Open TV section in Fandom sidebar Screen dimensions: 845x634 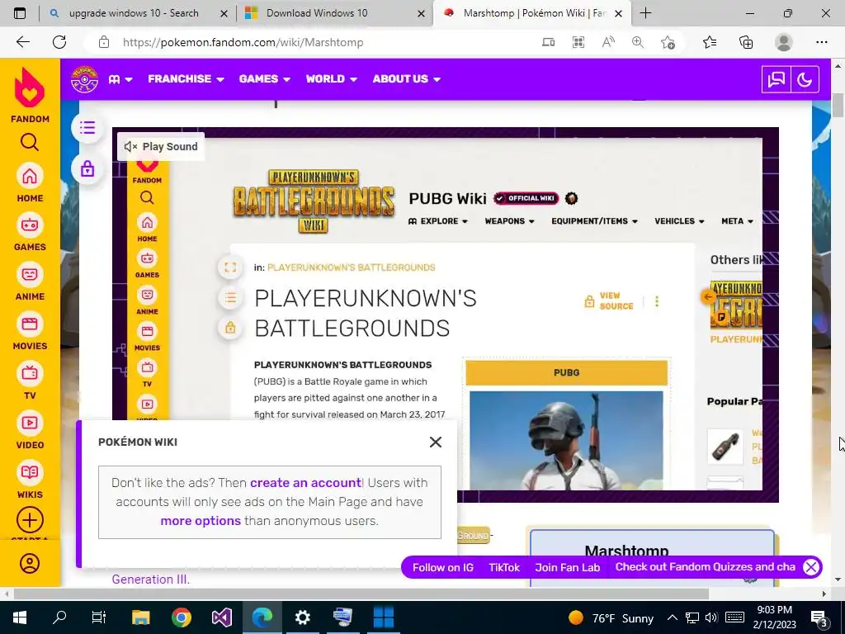pyautogui.click(x=30, y=381)
